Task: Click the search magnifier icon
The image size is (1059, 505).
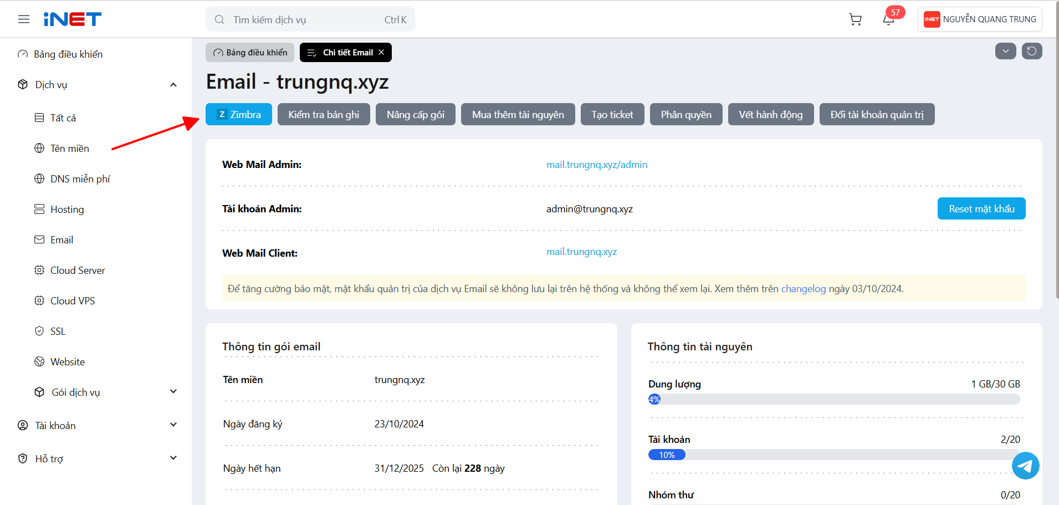Action: [219, 19]
